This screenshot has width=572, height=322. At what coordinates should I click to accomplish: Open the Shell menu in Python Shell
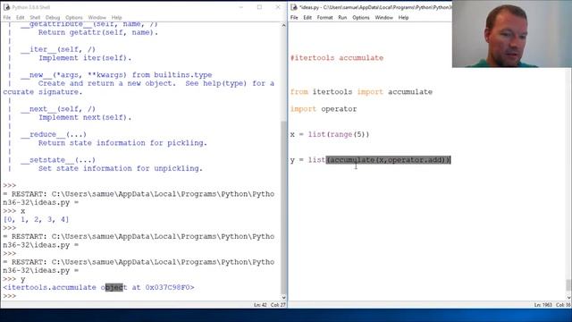pos(35,18)
